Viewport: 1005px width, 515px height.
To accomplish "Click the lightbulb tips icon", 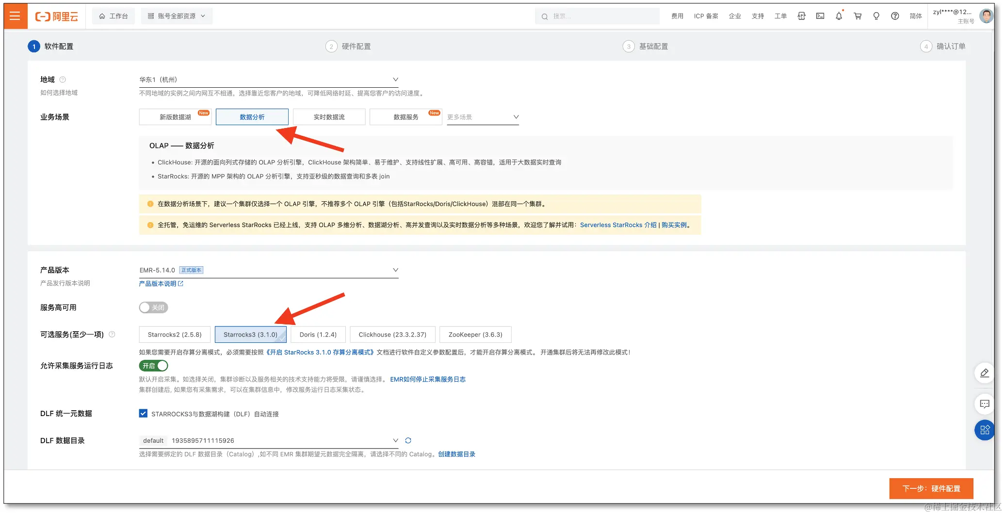I will tap(876, 16).
